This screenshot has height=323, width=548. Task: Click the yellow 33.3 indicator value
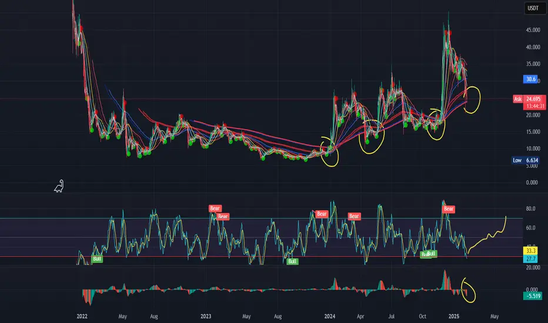coord(530,251)
